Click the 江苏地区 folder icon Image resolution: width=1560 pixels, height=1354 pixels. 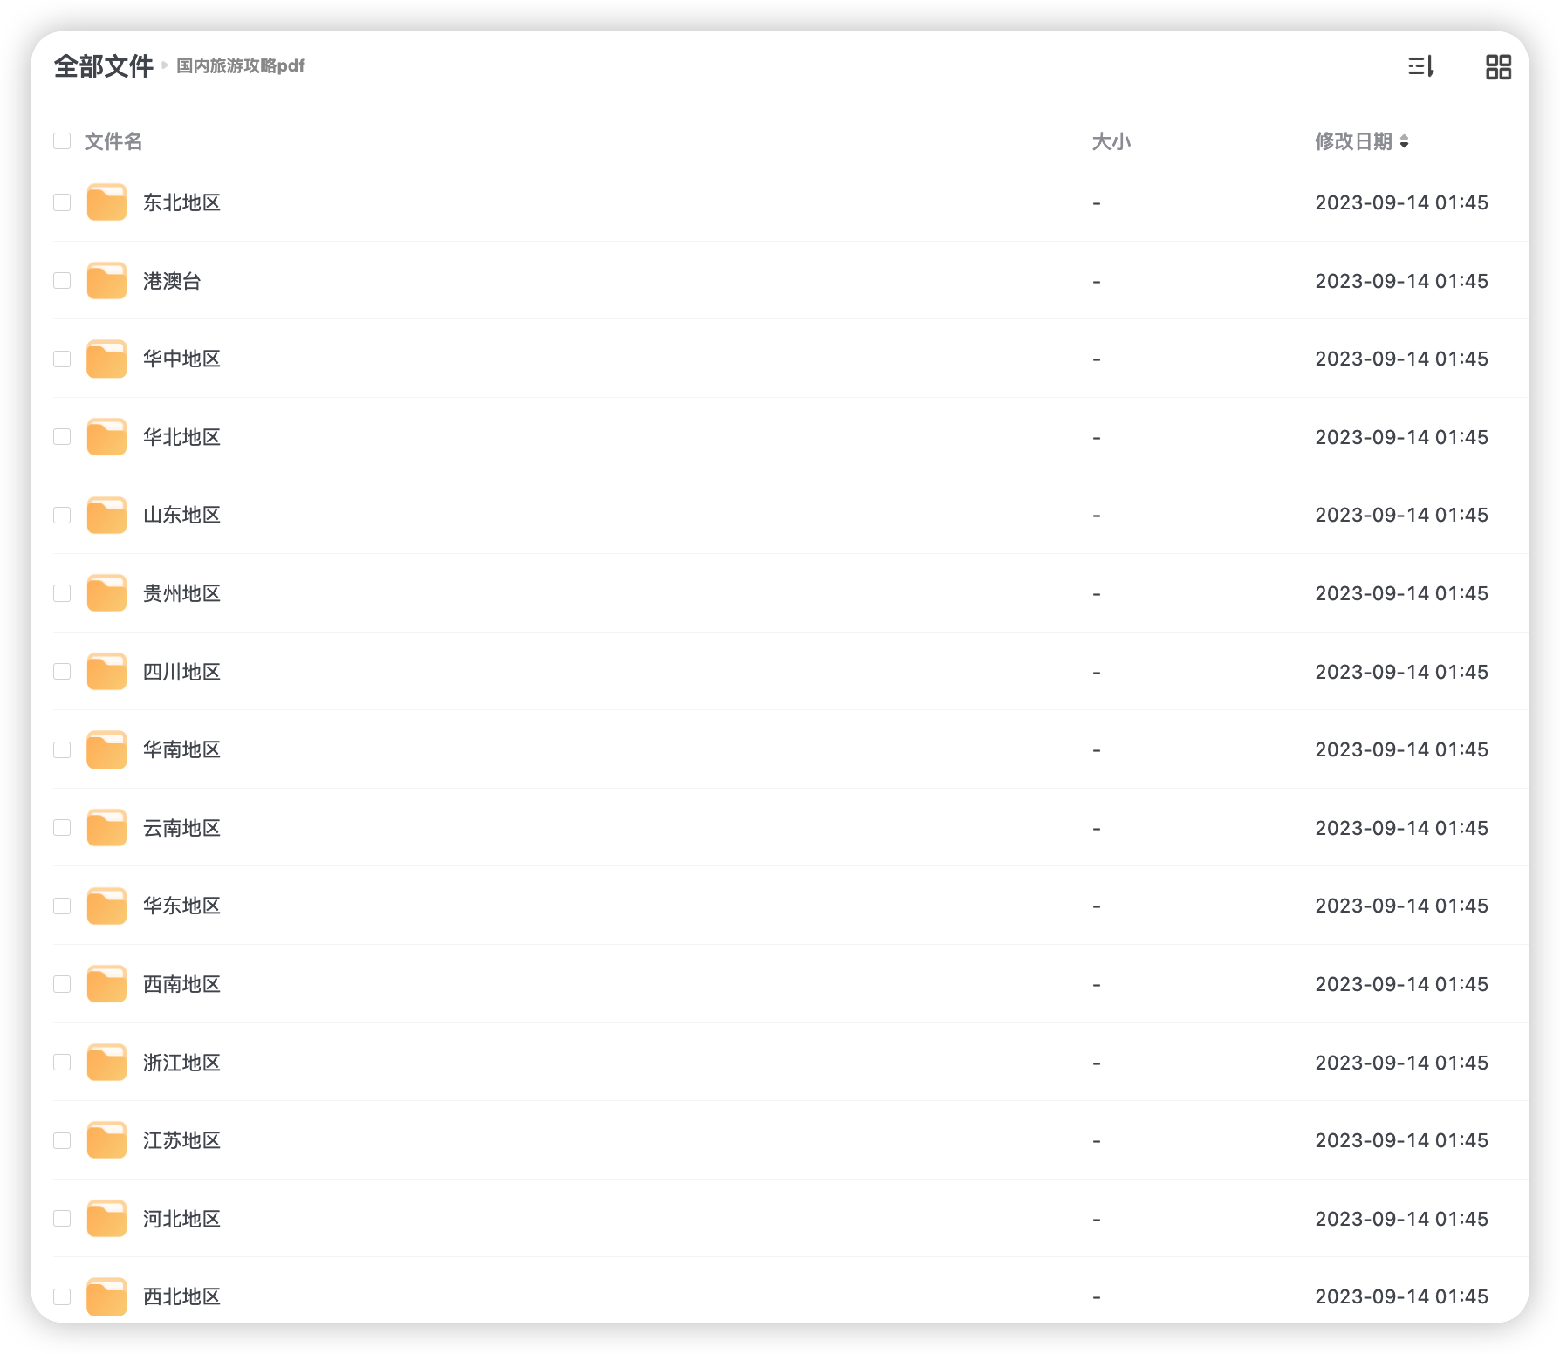point(106,1140)
